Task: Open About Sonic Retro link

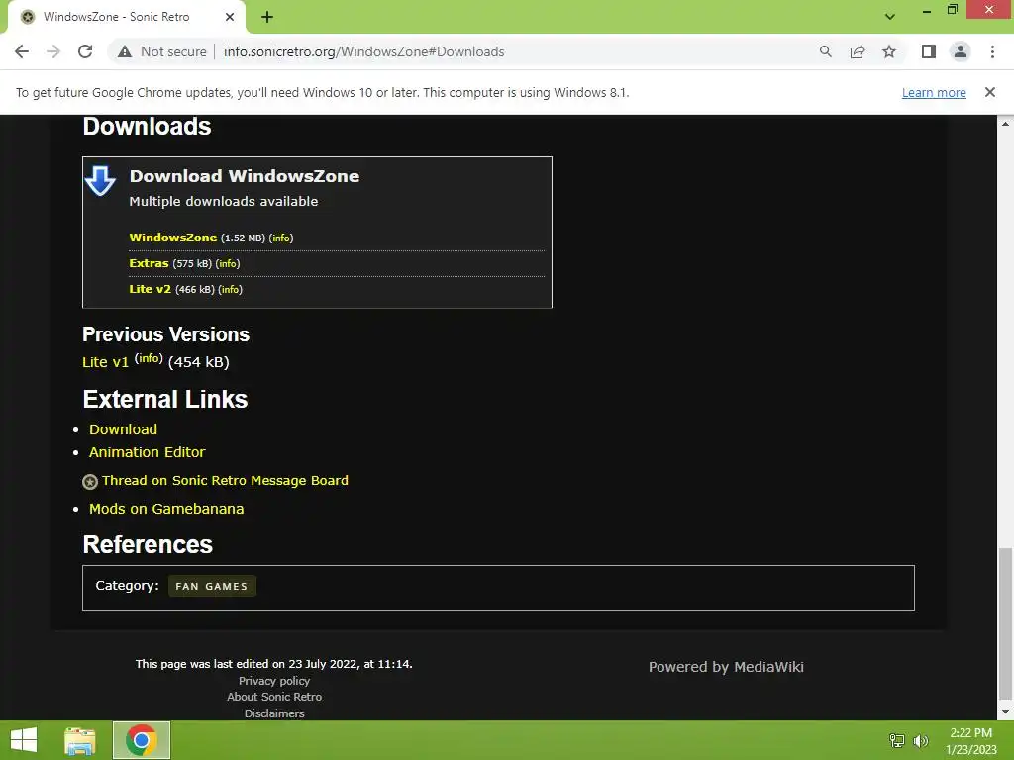Action: [274, 697]
